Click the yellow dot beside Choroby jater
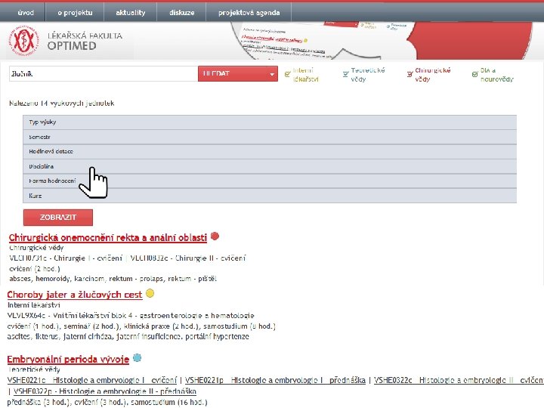Image resolution: width=544 pixels, height=408 pixels. (150, 293)
